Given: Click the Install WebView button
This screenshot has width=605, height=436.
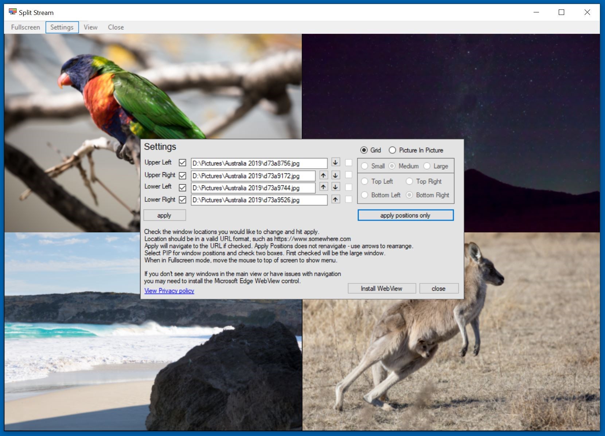Looking at the screenshot, I should click(x=382, y=288).
